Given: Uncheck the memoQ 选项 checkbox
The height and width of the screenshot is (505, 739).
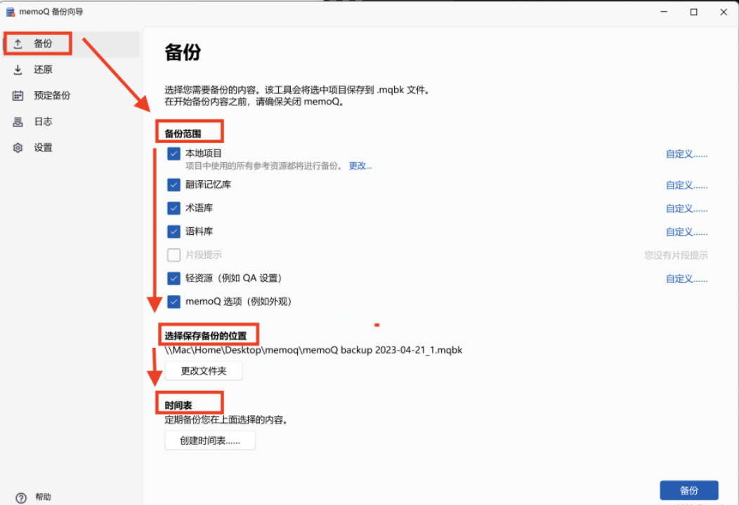Looking at the screenshot, I should point(174,302).
